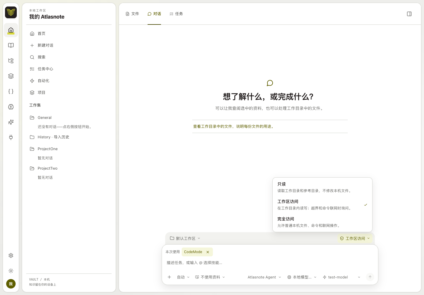Select the 完全访问 access option

(x=322, y=222)
